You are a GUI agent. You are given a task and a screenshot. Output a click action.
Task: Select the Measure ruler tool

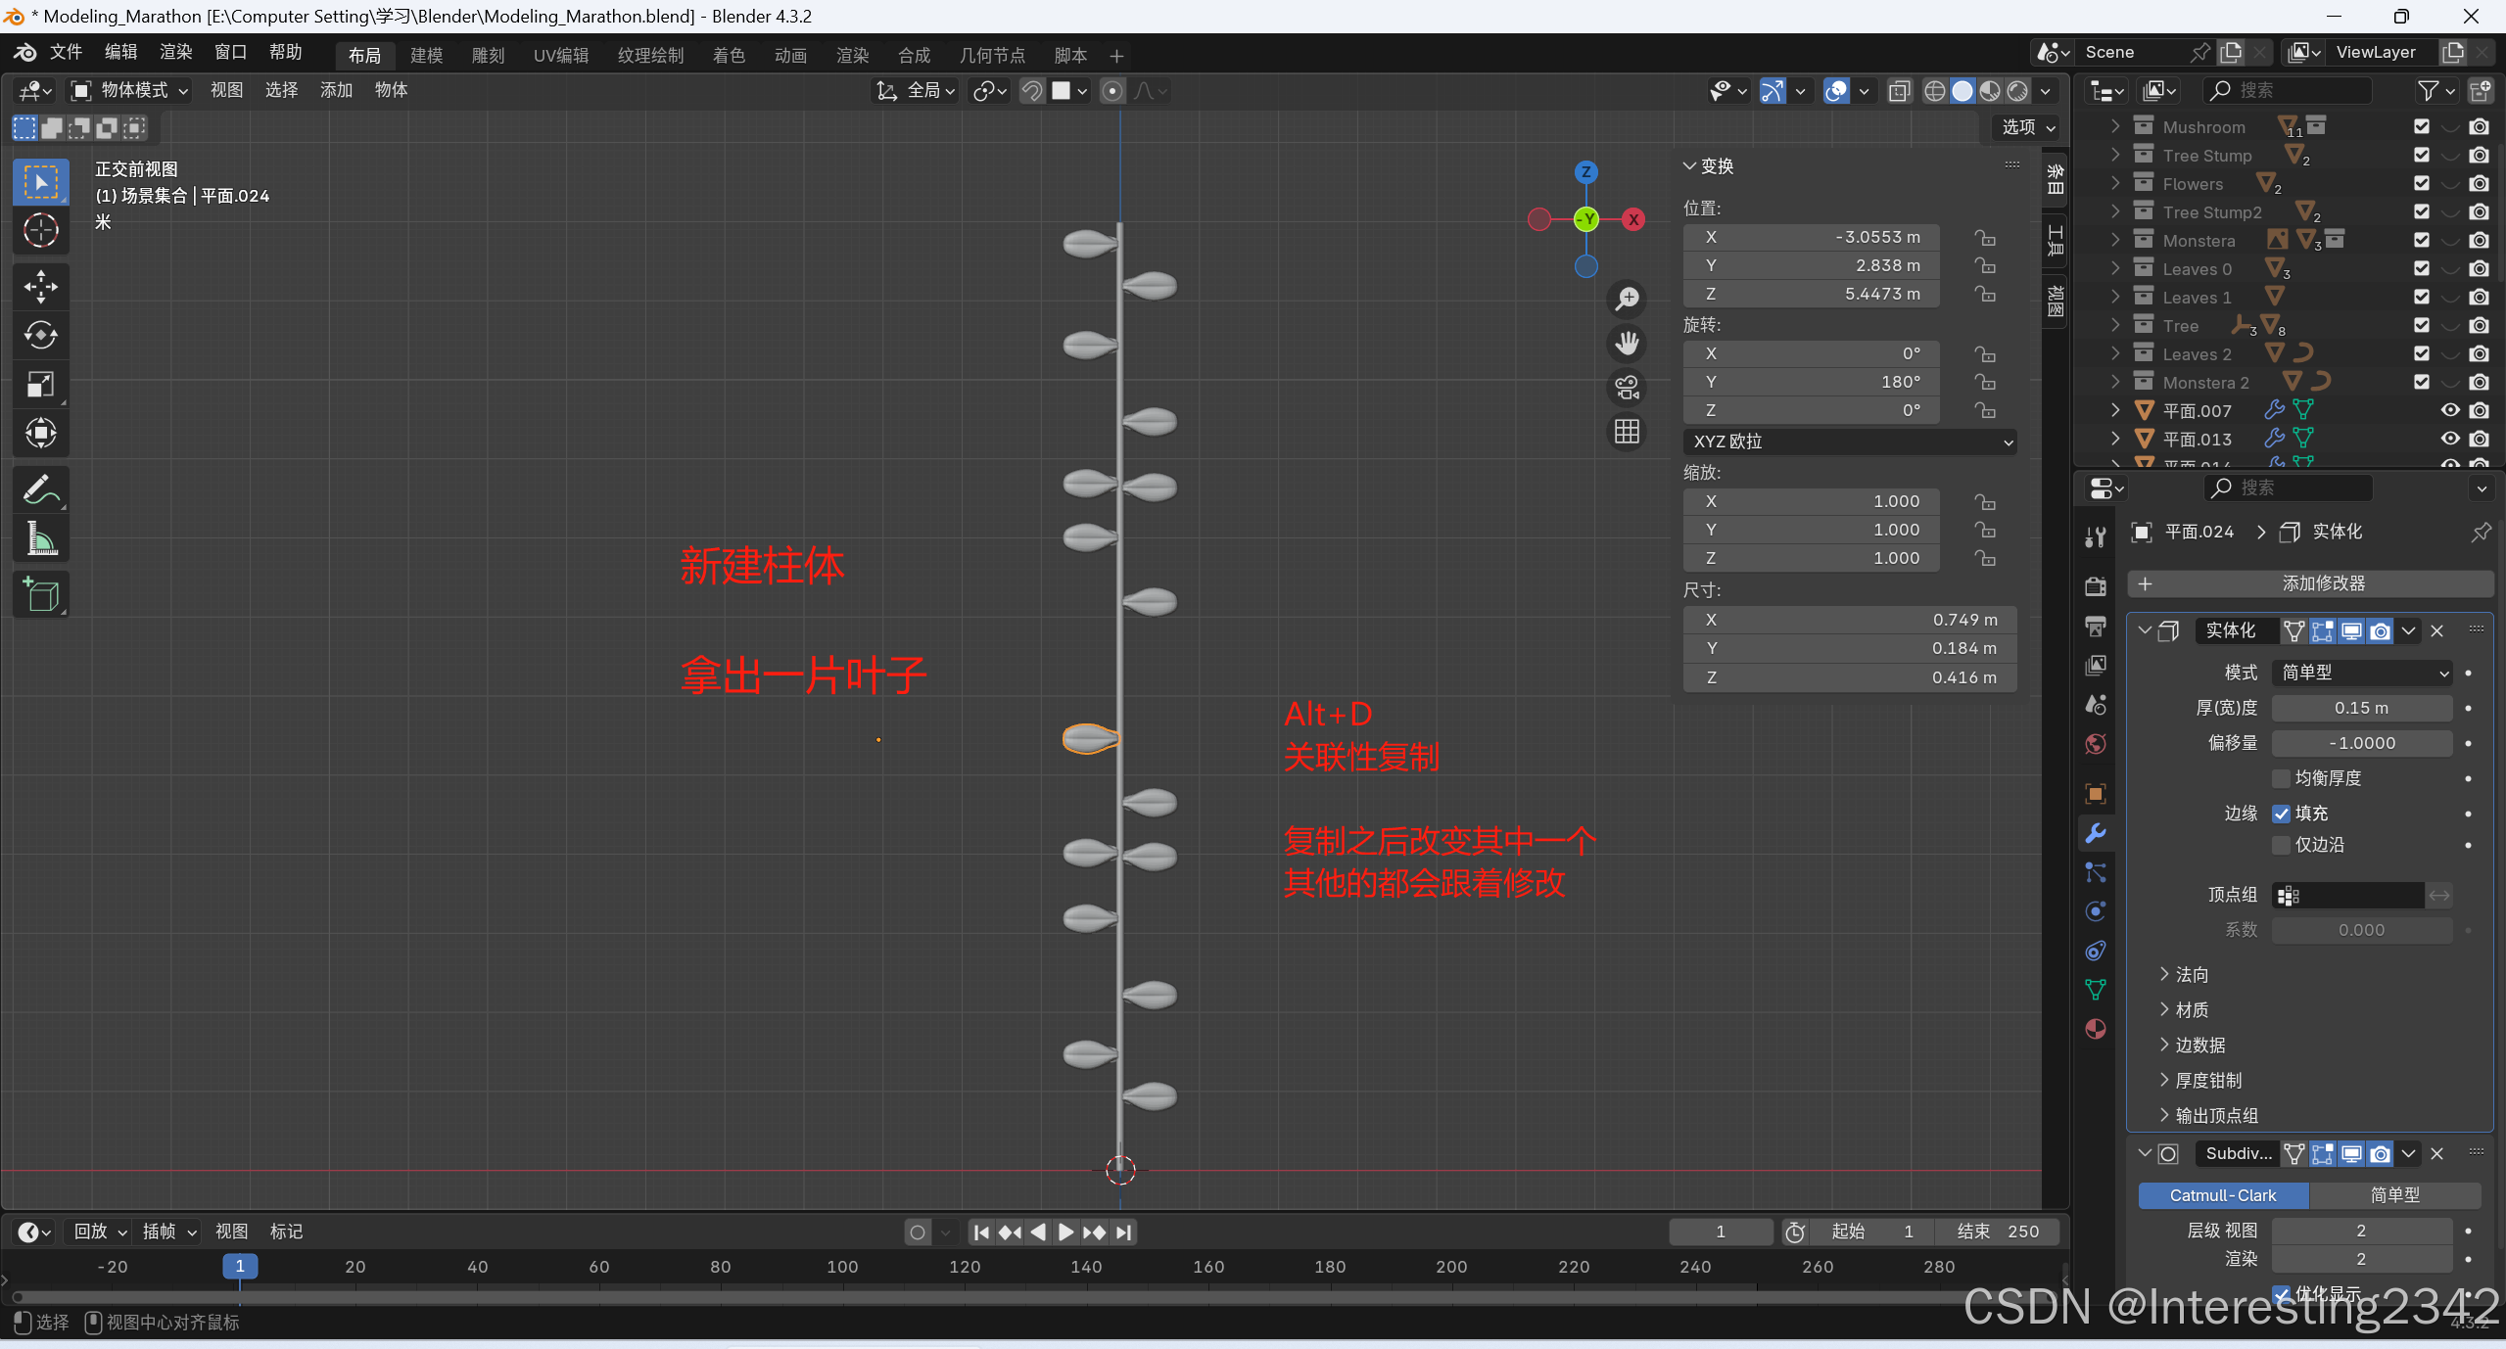(x=40, y=538)
